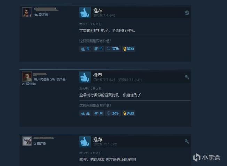The width and height of the screenshot is (227, 166).
Task: Give 奖励 award to the first review
Action: pos(128,49)
